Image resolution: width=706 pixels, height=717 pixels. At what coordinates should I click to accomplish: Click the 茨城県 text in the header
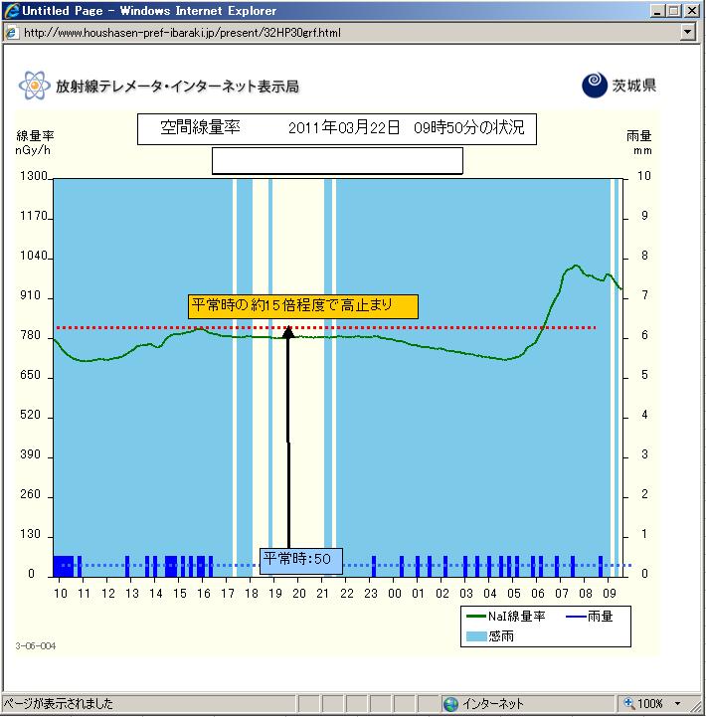(633, 87)
